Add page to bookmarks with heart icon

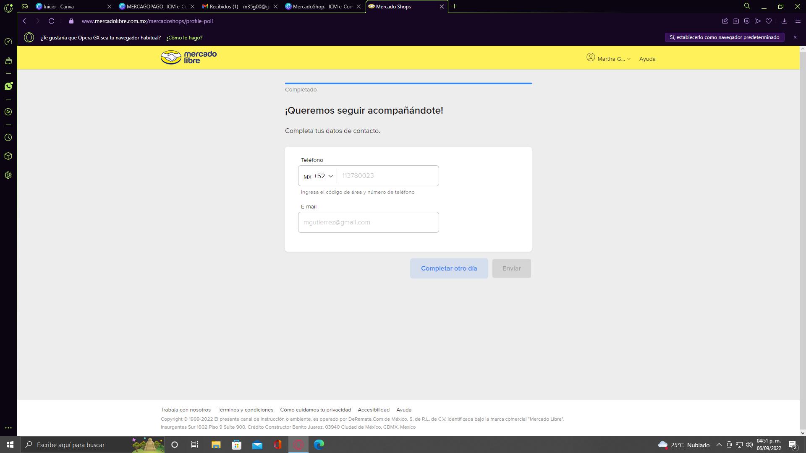(769, 21)
